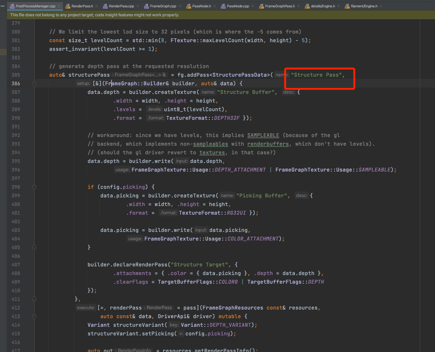435x352 pixels.
Task: Collapse the setup lambda fold at line 386
Action: (34, 83)
